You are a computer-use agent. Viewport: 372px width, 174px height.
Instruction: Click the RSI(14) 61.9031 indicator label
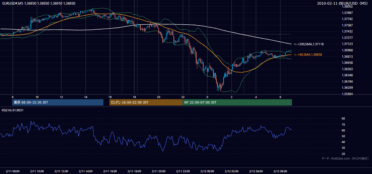point(13,110)
